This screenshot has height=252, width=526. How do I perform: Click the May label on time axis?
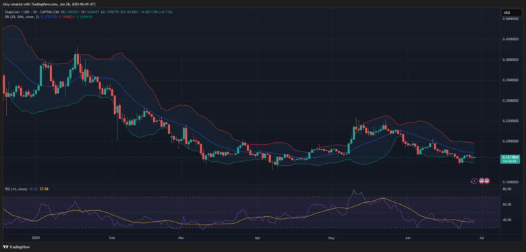pyautogui.click(x=331, y=238)
